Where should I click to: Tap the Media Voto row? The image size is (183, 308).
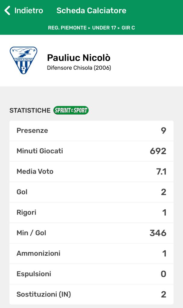click(x=91, y=171)
